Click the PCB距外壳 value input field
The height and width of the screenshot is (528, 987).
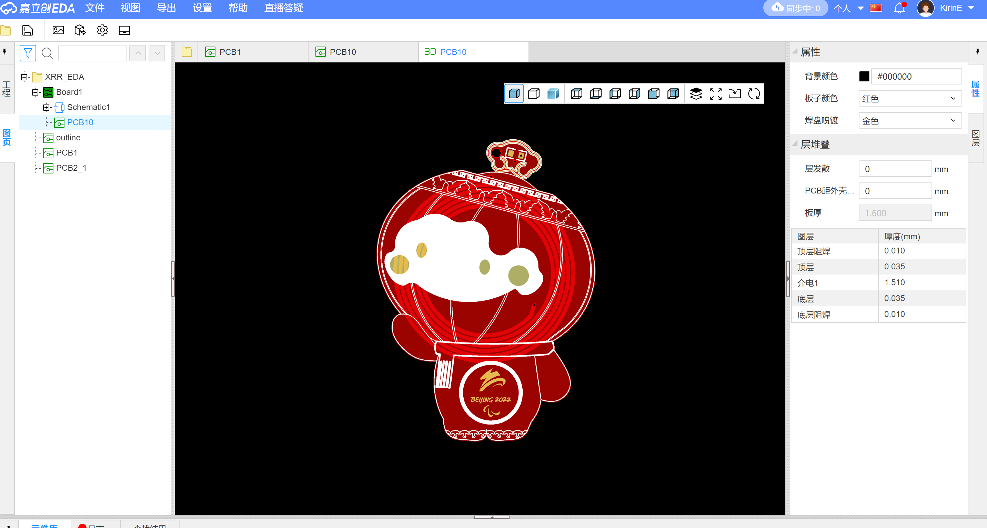pos(895,191)
